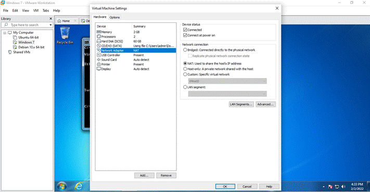This screenshot has width=370, height=192.
Task: Select the Display device icon
Action: [x=99, y=69]
